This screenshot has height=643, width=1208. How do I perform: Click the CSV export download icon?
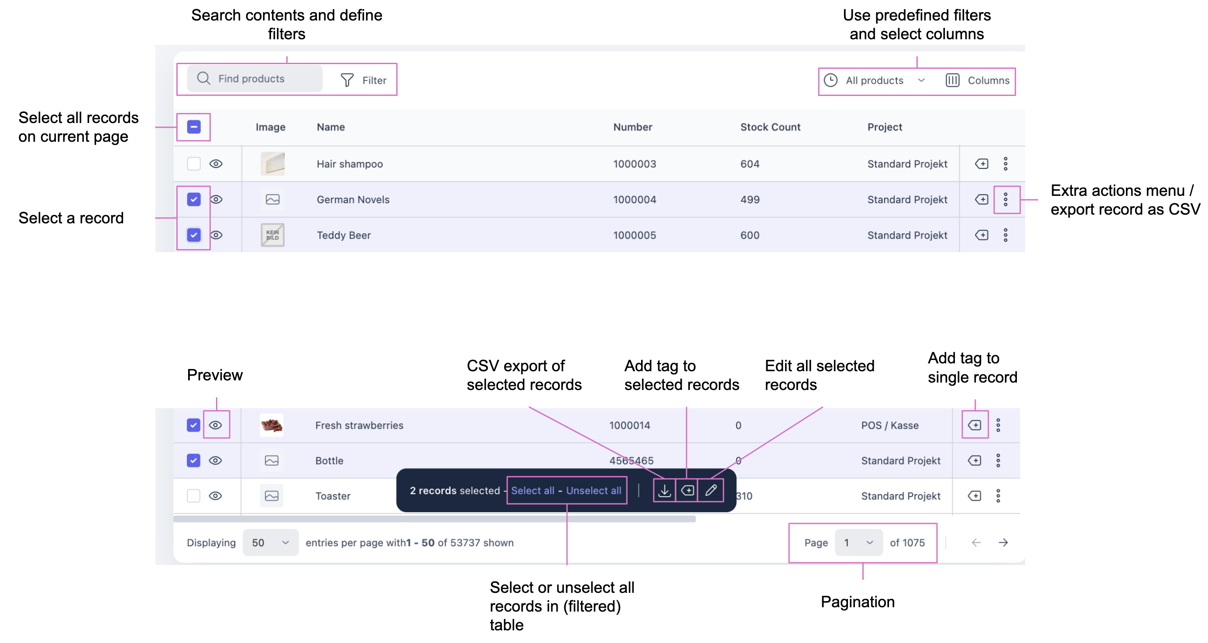pyautogui.click(x=664, y=491)
